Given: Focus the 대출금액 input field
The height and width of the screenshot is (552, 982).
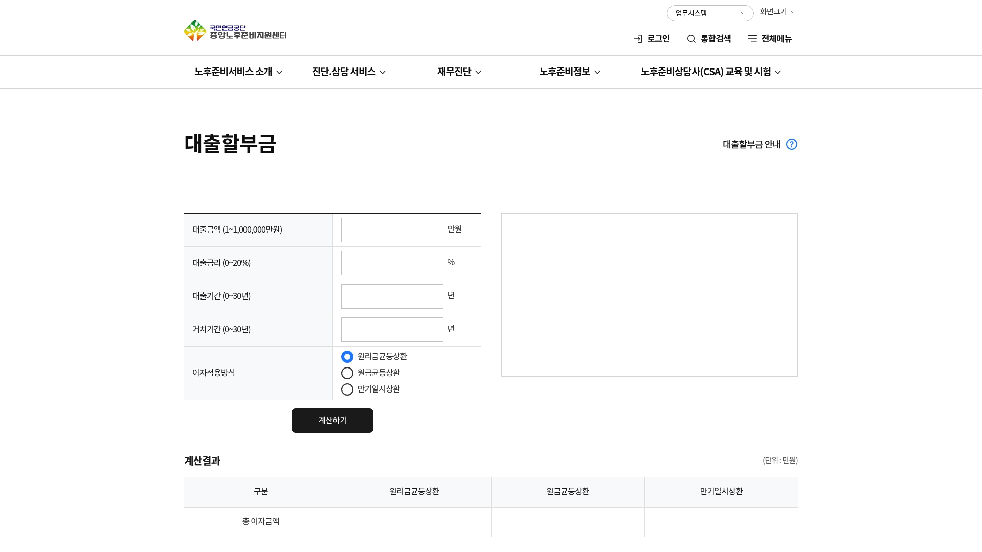Looking at the screenshot, I should click(x=392, y=230).
